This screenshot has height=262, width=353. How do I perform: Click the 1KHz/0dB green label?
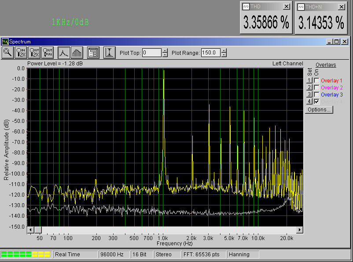click(x=70, y=22)
